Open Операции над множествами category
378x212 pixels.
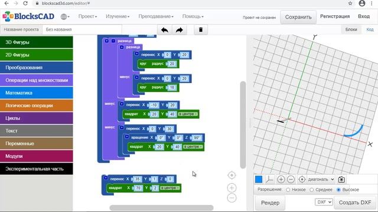coord(37,80)
